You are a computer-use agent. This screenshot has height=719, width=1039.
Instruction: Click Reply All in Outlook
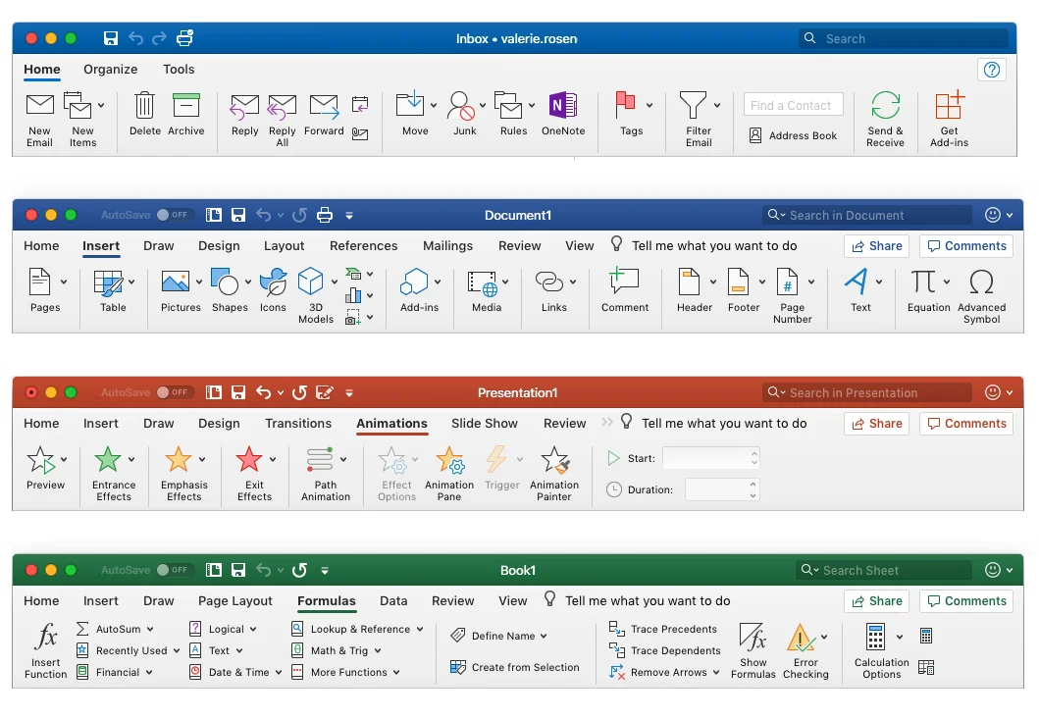click(283, 120)
